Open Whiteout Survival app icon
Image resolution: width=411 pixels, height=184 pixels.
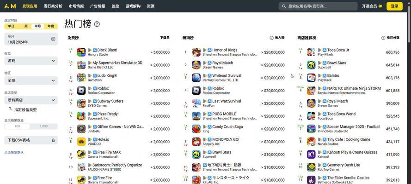[x=196, y=78]
